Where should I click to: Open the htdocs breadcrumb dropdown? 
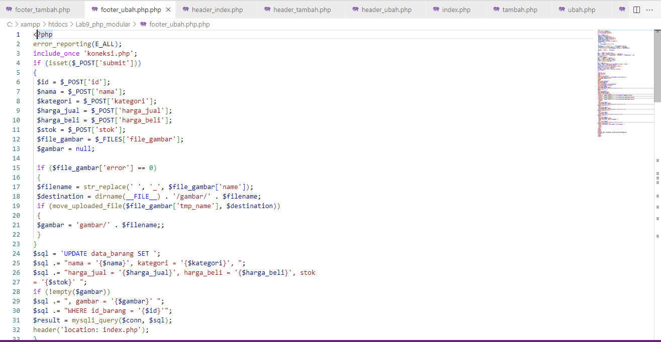click(x=58, y=24)
